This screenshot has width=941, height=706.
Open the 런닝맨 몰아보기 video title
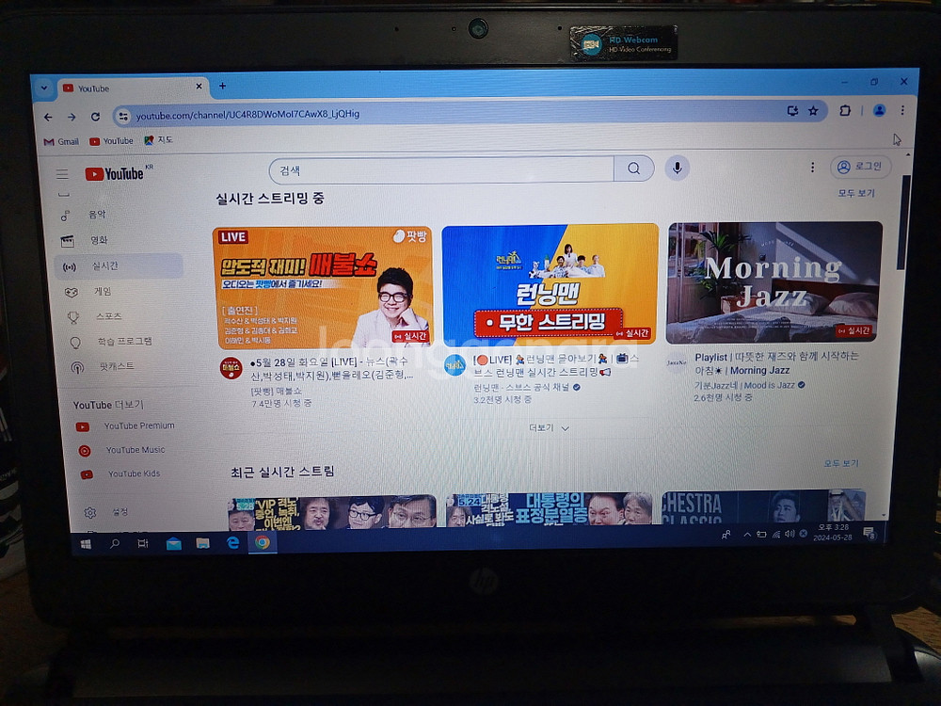click(556, 365)
